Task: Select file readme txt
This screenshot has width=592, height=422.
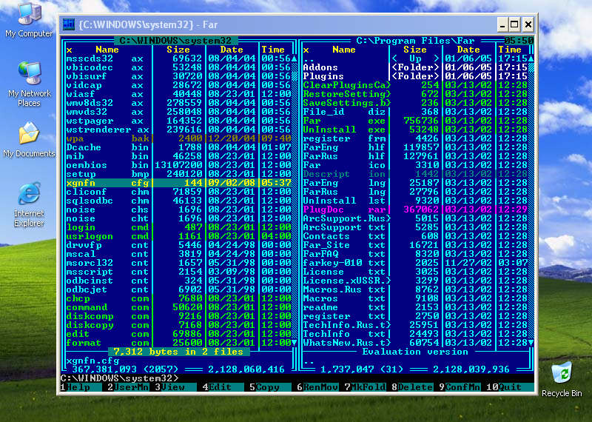Action: tap(415, 307)
